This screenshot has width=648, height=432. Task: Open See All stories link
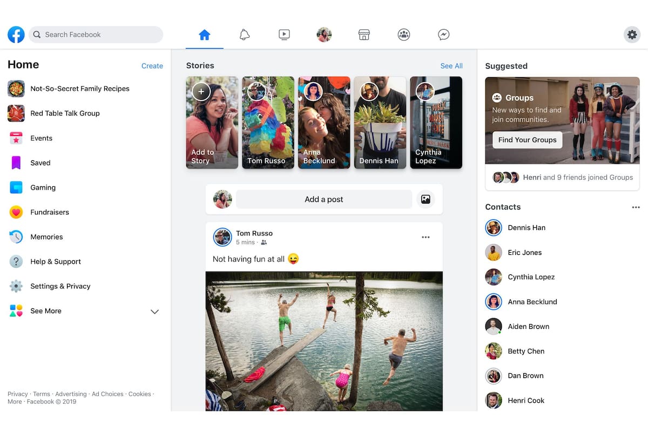(x=451, y=65)
